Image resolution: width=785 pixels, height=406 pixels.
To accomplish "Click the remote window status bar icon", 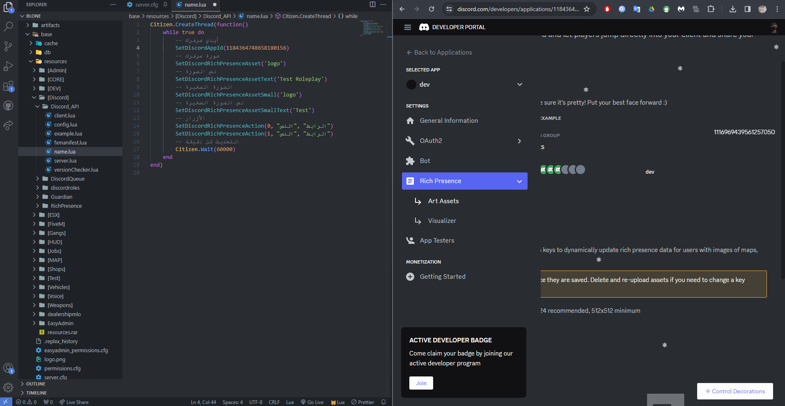I will tap(6, 402).
